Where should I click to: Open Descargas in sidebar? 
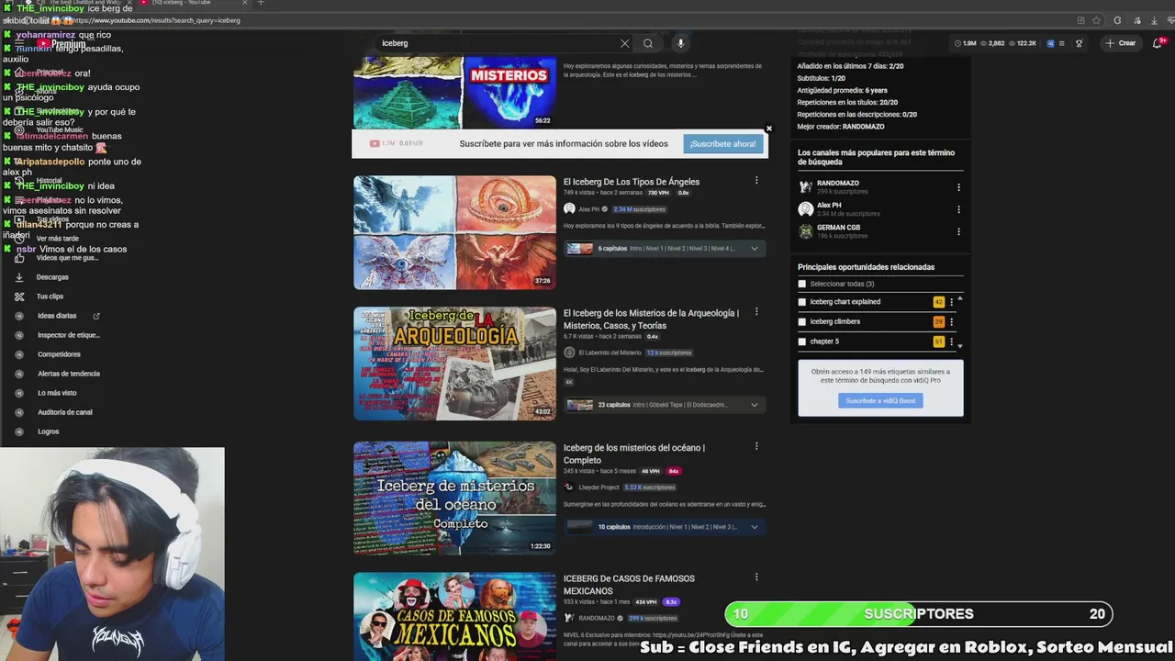tap(52, 277)
